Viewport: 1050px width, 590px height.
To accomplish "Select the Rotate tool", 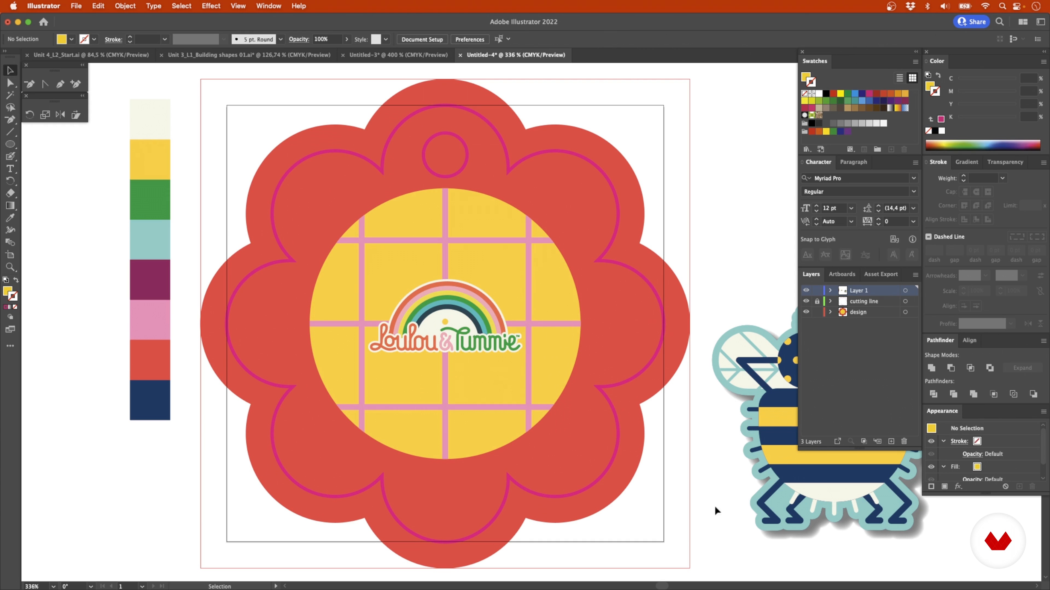I will [x=10, y=181].
